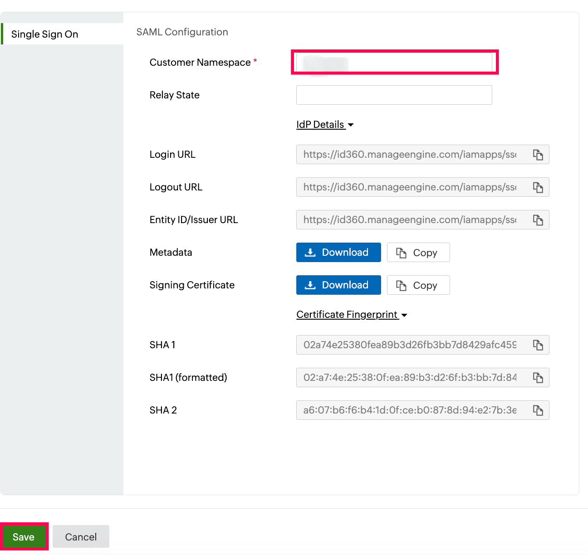Copy the Signing Certificate content

[418, 285]
